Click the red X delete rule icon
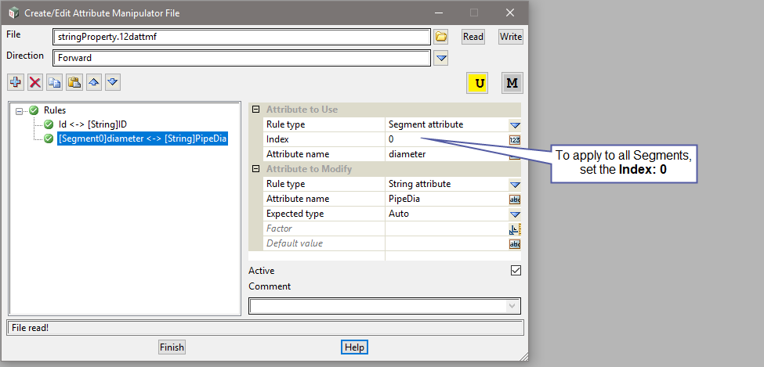764x367 pixels. 35,82
